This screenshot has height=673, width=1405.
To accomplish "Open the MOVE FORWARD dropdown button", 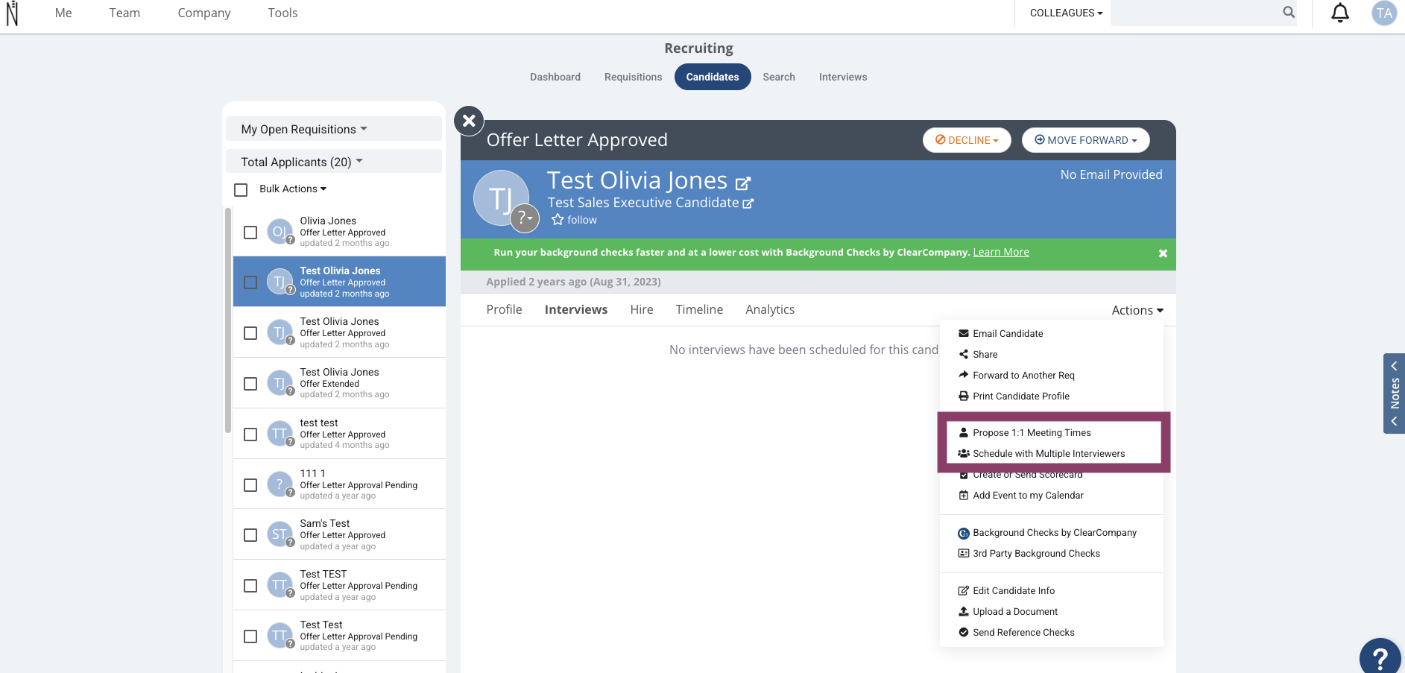I will pos(1085,140).
